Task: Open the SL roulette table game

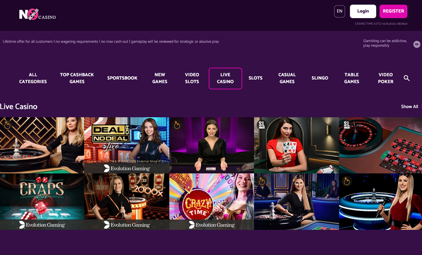Action: coord(381,145)
